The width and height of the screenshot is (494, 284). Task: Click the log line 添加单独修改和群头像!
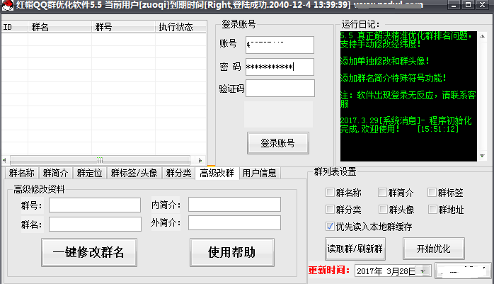point(385,61)
